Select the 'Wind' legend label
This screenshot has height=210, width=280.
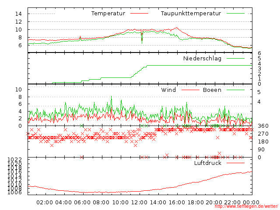pos(168,90)
